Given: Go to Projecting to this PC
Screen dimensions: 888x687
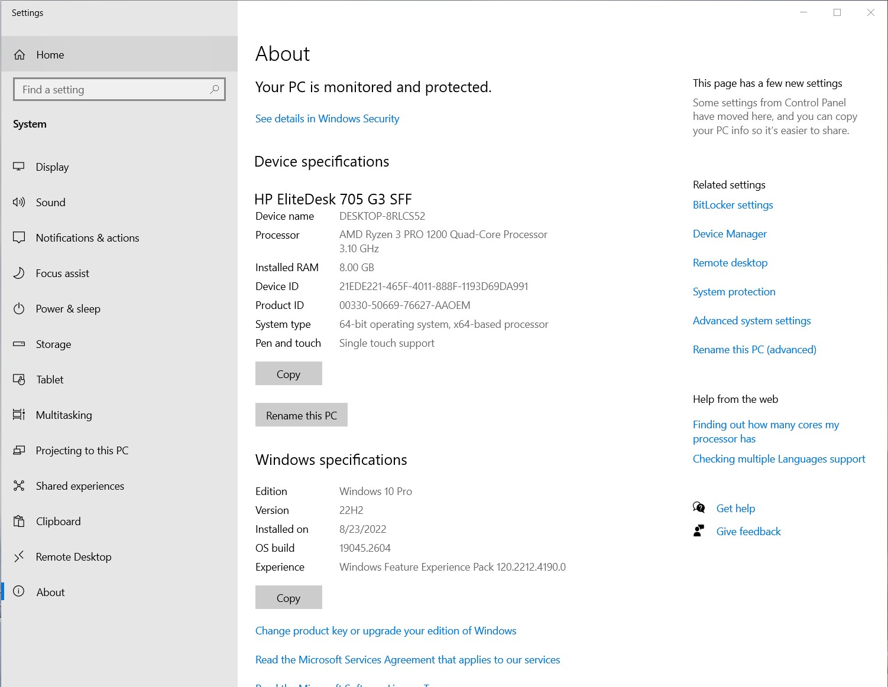Looking at the screenshot, I should click(82, 450).
